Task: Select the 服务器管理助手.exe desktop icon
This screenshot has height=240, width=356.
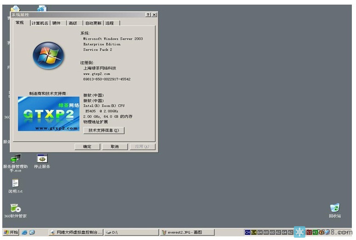Action: pyautogui.click(x=15, y=159)
